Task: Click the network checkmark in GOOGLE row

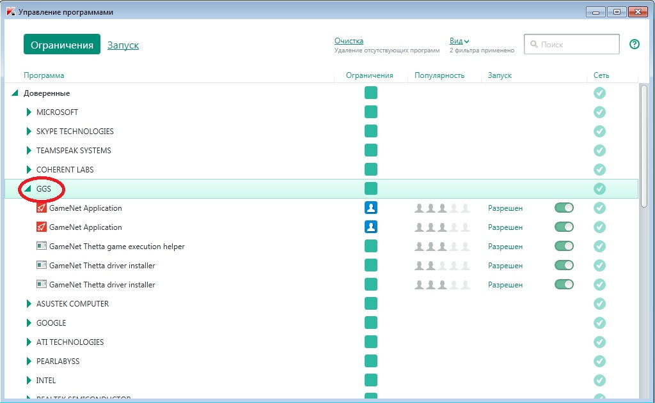Action: pos(599,323)
